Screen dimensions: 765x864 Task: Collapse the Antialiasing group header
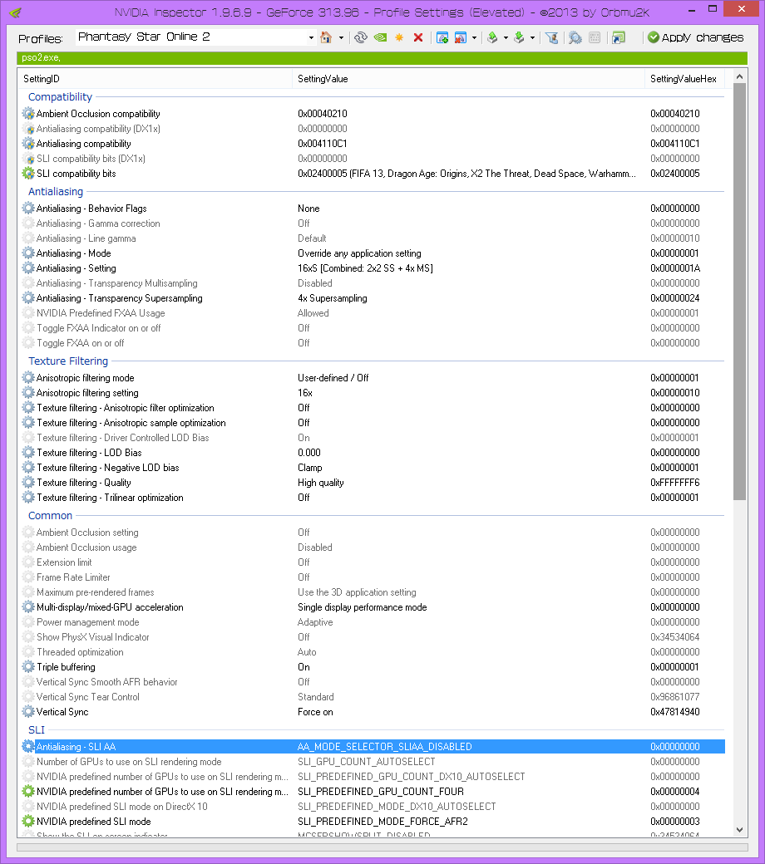click(56, 192)
